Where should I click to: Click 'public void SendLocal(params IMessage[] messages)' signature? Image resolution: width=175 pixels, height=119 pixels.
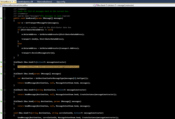[38, 18]
